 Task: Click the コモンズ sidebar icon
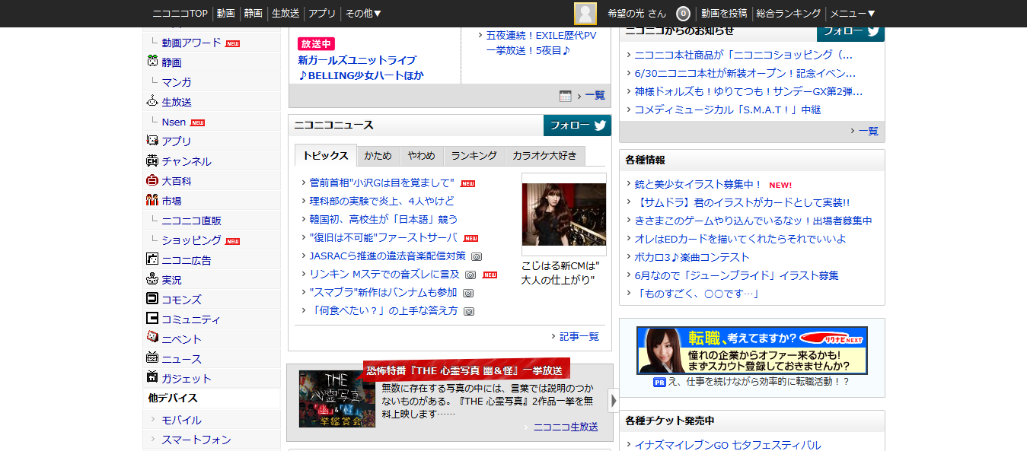pyautogui.click(x=151, y=299)
